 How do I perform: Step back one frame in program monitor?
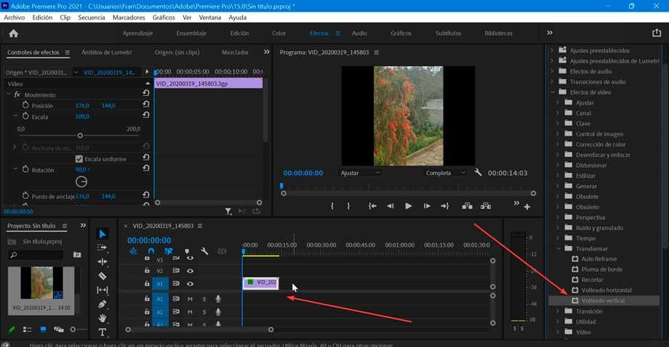[x=390, y=206]
